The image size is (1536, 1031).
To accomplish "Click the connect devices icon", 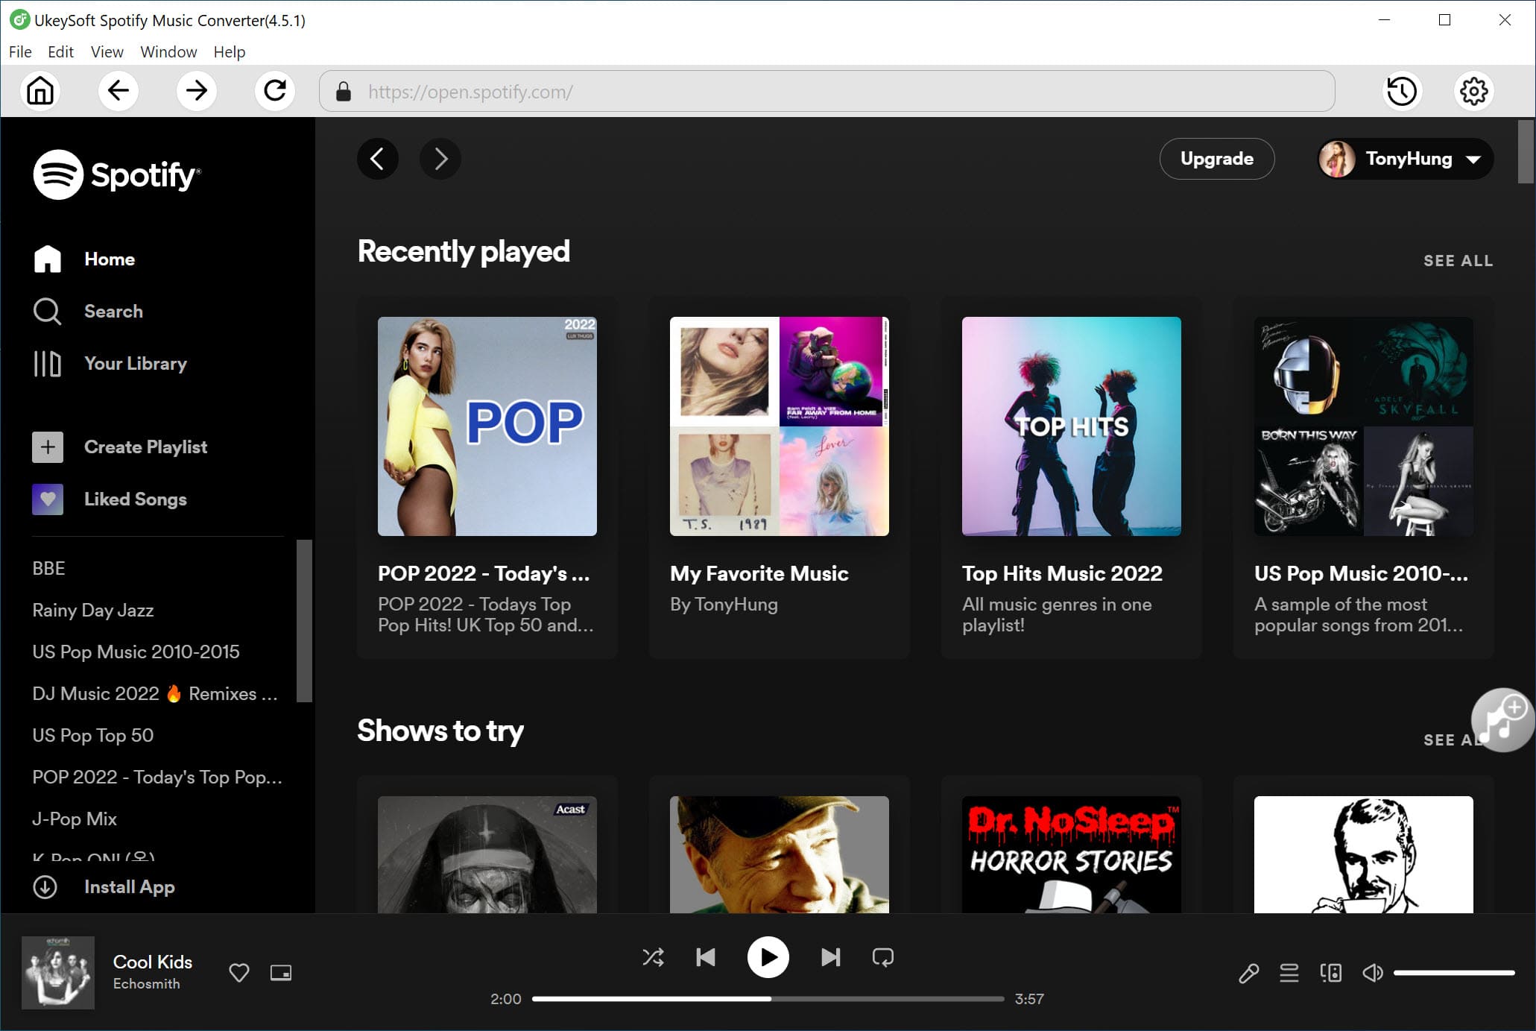I will point(1330,972).
